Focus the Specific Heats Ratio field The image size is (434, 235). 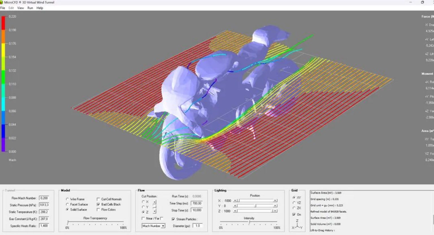point(44,226)
